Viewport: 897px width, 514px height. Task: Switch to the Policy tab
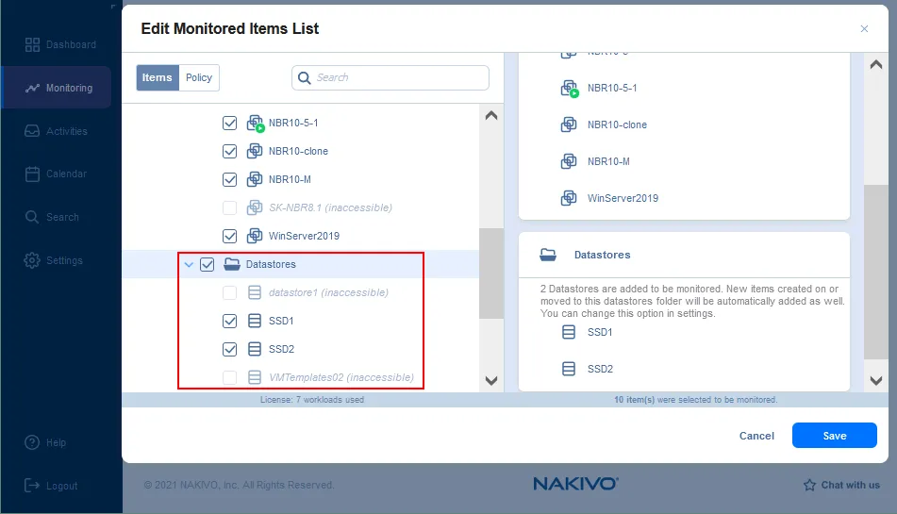199,77
